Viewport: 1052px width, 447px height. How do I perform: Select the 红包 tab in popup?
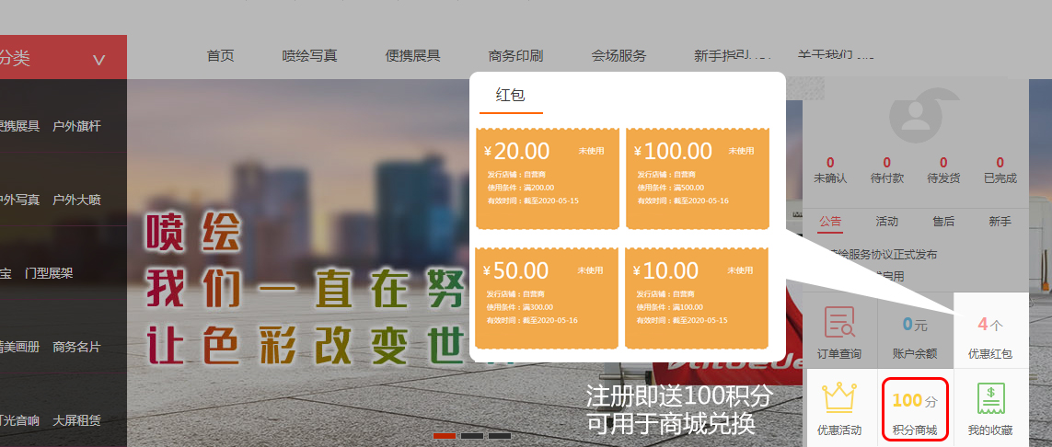(x=510, y=95)
